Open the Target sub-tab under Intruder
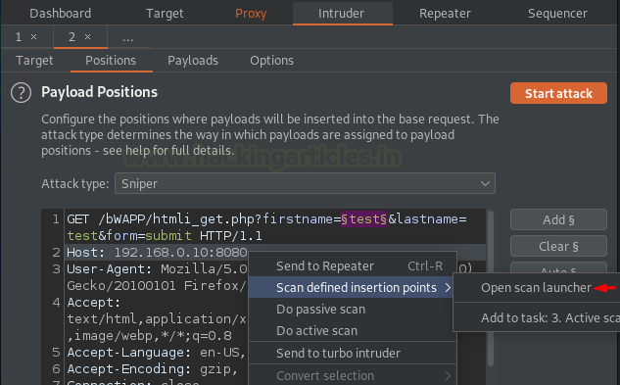 click(x=34, y=60)
